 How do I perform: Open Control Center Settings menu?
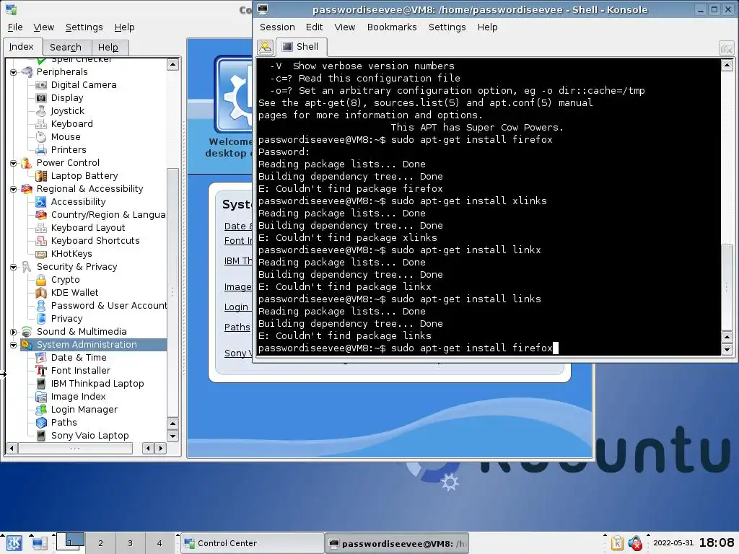[x=84, y=27]
